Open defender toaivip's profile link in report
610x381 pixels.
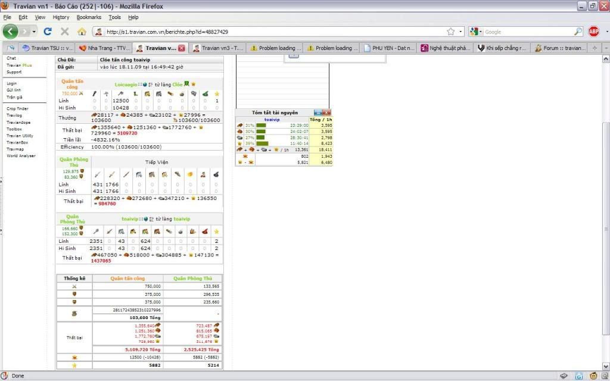(x=129, y=219)
